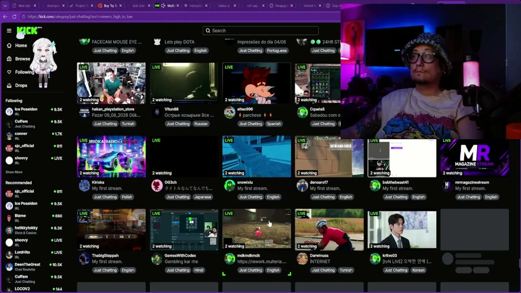This screenshot has height=293, width=521.
Task: Open OG3ch's pink channel avatar
Action: tap(157, 186)
